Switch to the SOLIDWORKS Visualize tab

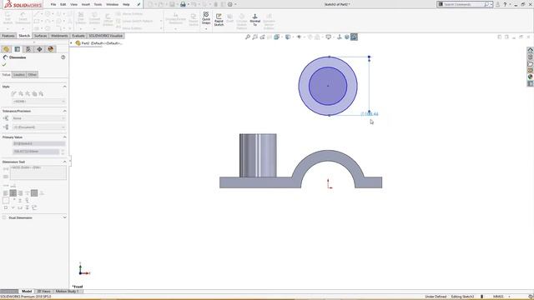tap(105, 36)
